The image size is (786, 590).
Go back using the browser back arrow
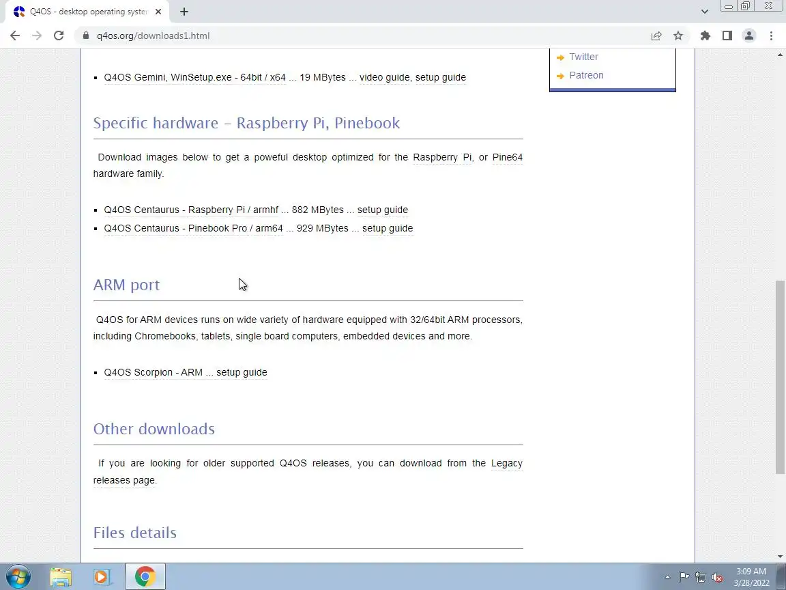(15, 36)
